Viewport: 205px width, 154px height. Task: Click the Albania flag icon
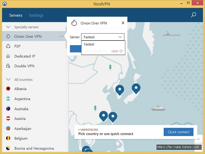8,89
